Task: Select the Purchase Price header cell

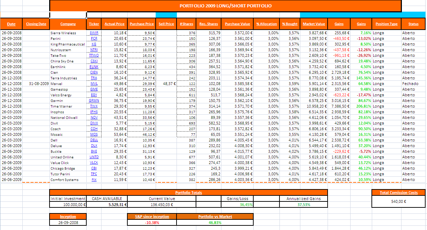Action: tap(142, 24)
